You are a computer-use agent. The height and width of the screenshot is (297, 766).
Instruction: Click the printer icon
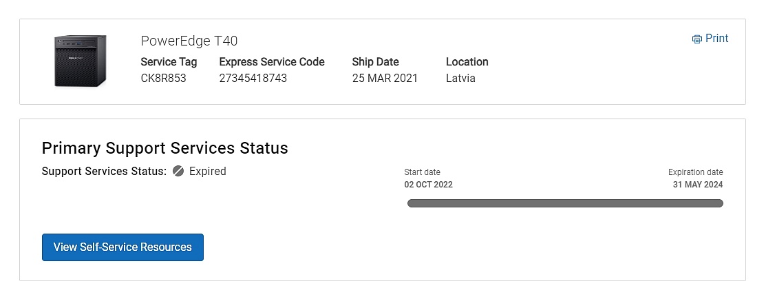696,39
